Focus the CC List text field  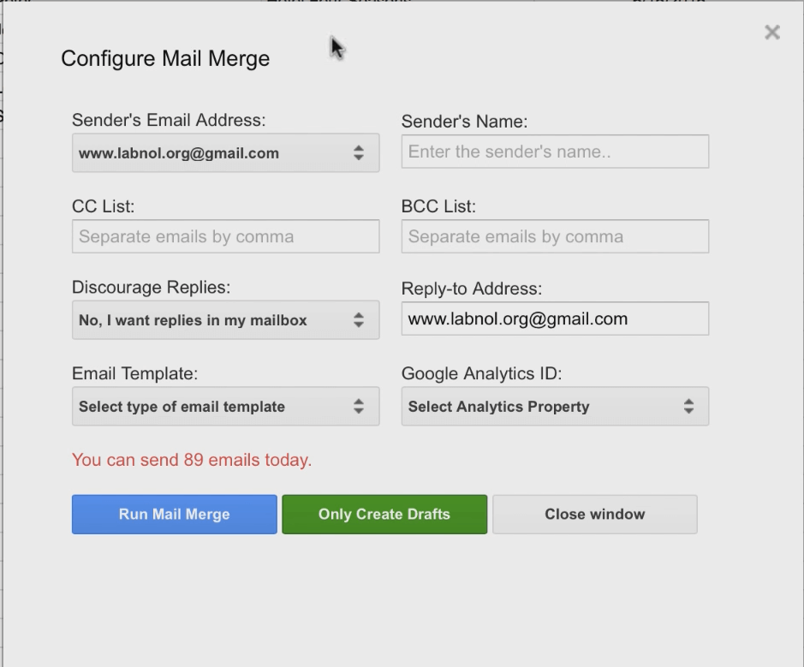[x=225, y=236]
